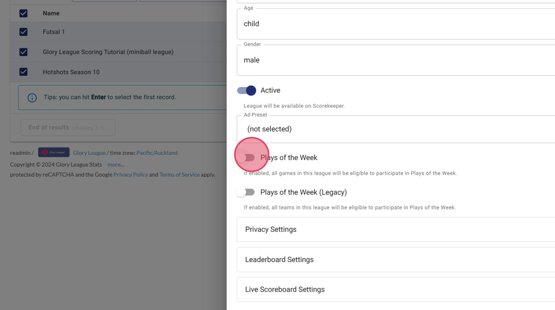Open the Ad Preset dropdown

tap(395, 129)
